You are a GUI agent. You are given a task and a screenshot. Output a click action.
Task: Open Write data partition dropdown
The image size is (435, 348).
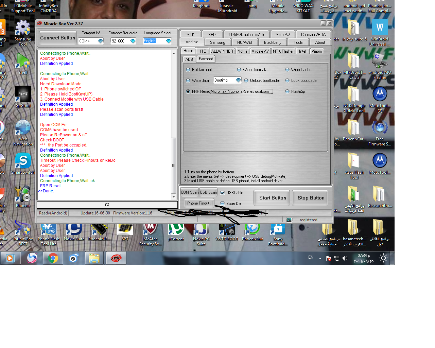pyautogui.click(x=227, y=80)
